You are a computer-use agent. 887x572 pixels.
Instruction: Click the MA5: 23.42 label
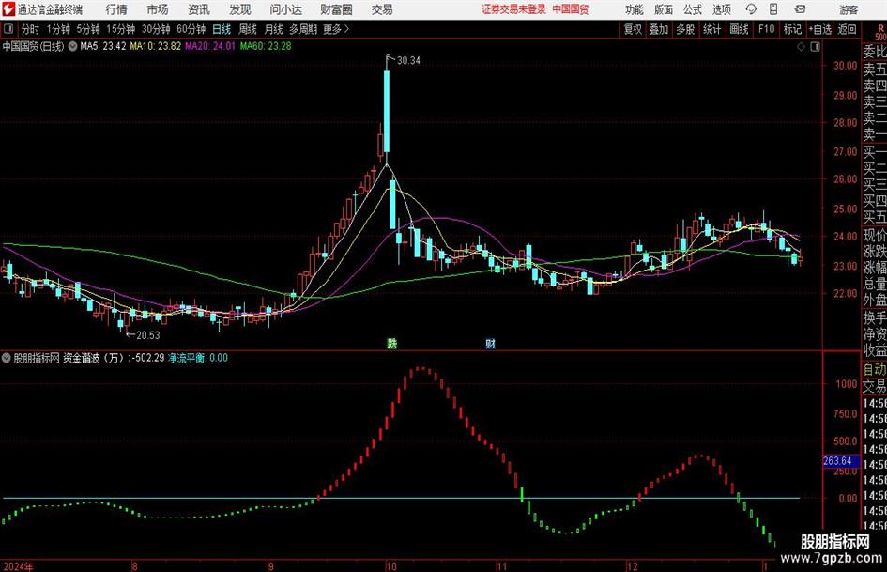[x=103, y=46]
